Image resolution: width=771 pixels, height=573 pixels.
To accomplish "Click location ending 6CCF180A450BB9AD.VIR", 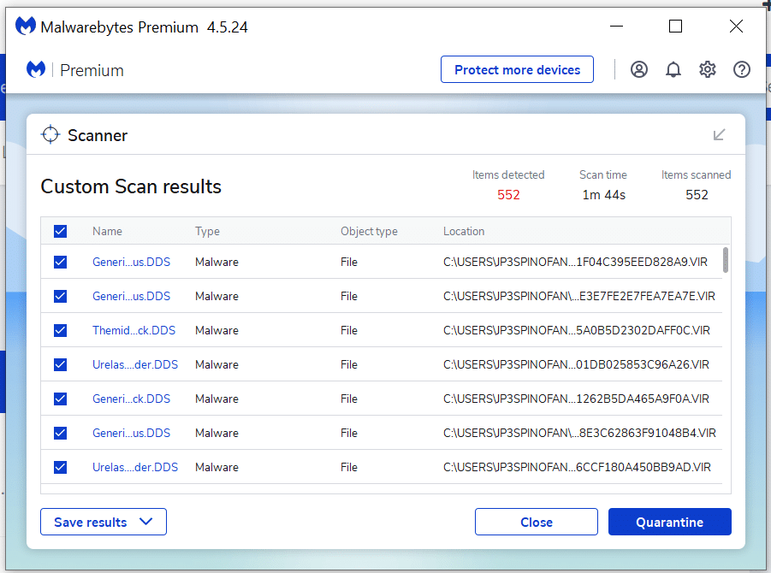I will click(x=577, y=467).
